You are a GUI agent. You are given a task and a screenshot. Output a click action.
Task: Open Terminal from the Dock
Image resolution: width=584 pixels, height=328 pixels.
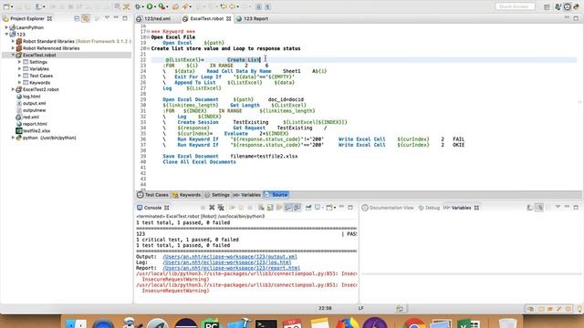[x=266, y=323]
